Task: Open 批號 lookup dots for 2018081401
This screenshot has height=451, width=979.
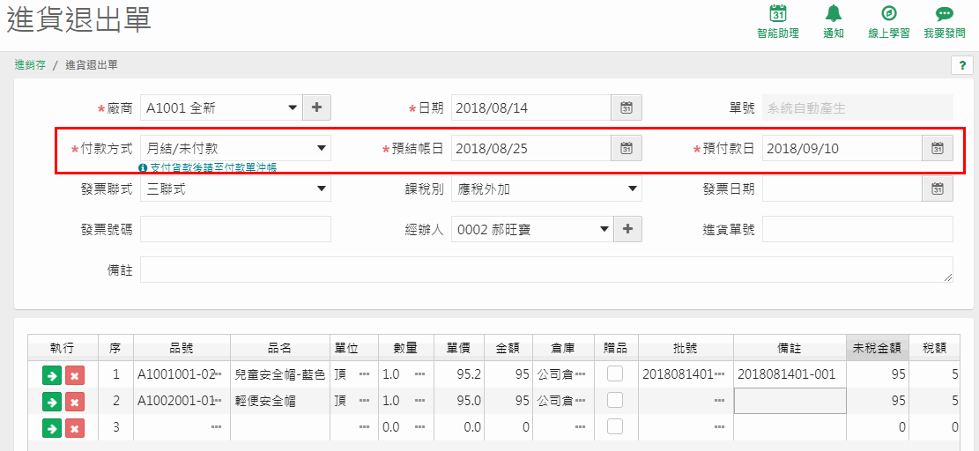Action: (x=720, y=374)
